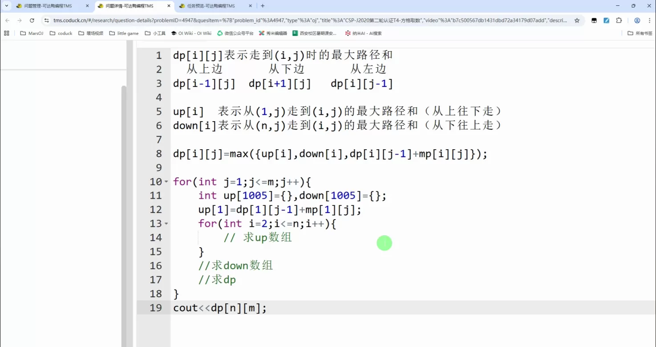Open the MarsOJ bookmark
The height and width of the screenshot is (347, 656).
click(x=32, y=33)
